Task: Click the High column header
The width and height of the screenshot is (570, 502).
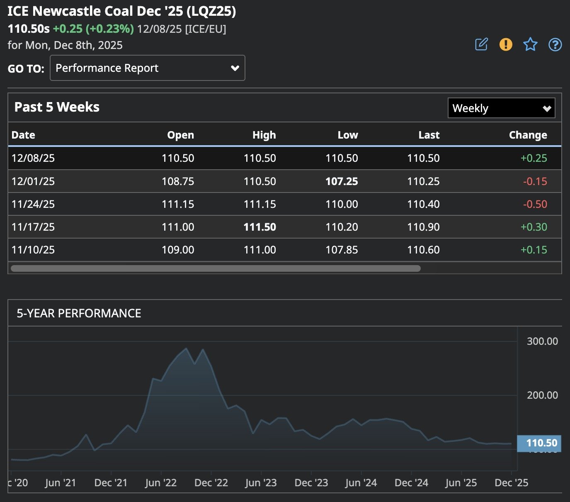Action: click(x=264, y=135)
